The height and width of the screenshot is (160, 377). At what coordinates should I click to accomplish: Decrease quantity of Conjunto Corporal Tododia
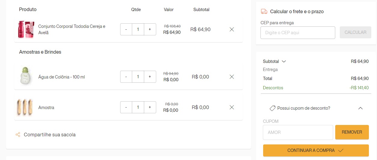(x=126, y=29)
